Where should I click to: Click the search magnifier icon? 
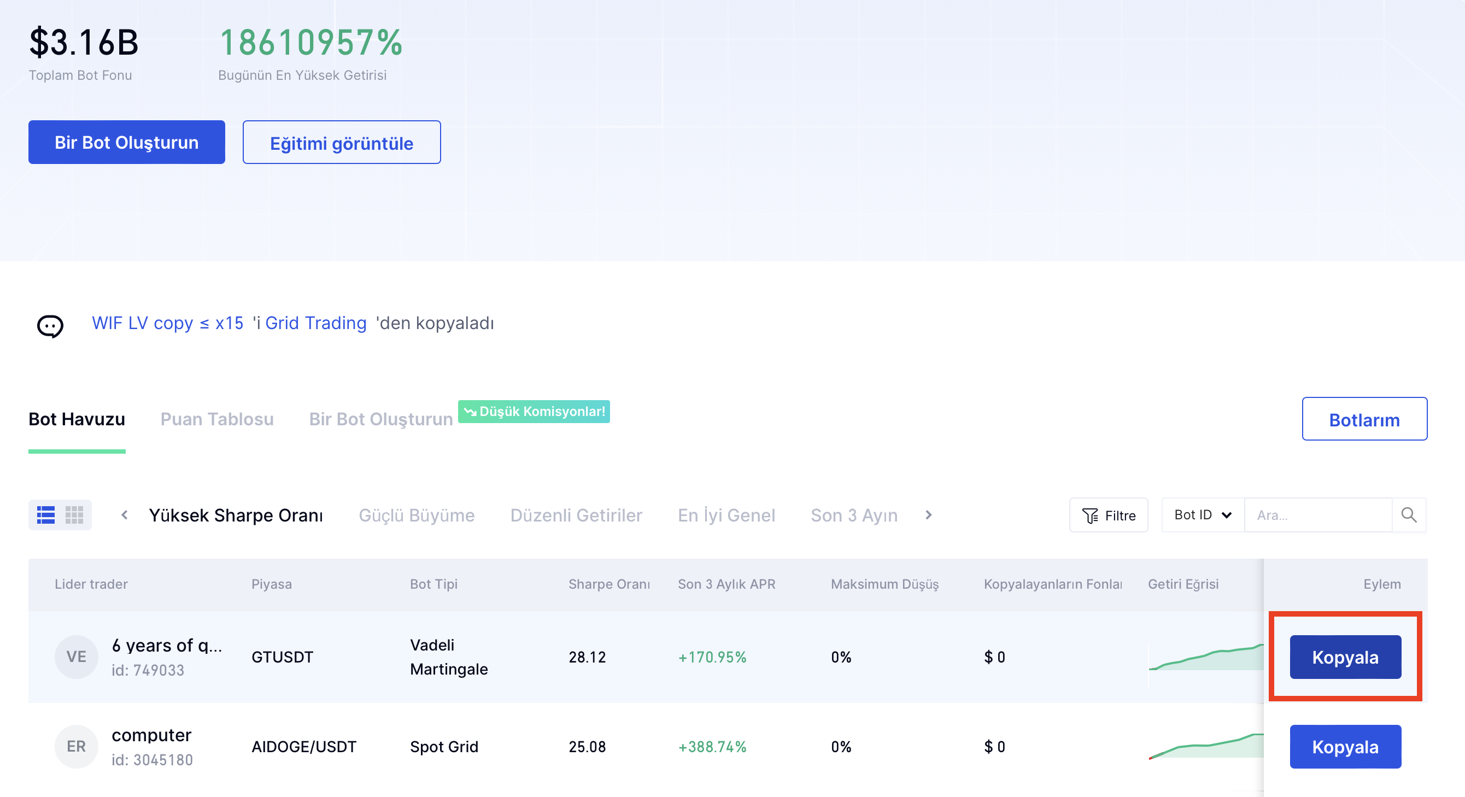[x=1409, y=515]
